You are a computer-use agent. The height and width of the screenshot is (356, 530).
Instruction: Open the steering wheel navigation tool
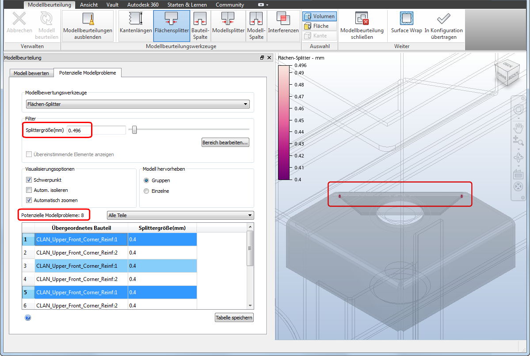pyautogui.click(x=518, y=109)
